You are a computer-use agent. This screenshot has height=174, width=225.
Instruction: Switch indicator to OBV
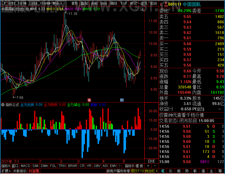tap(97, 166)
